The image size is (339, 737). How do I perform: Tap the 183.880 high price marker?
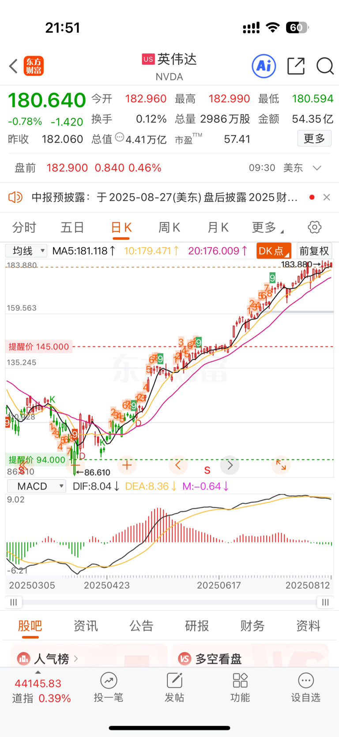tap(301, 264)
